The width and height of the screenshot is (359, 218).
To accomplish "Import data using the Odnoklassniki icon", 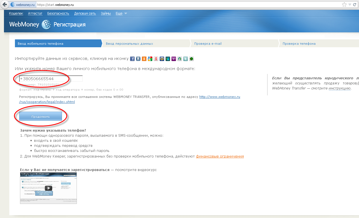I will click(144, 59).
